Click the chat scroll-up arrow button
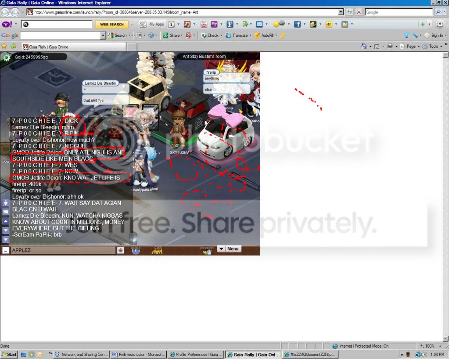This screenshot has height=359, width=449. pos(6,221)
